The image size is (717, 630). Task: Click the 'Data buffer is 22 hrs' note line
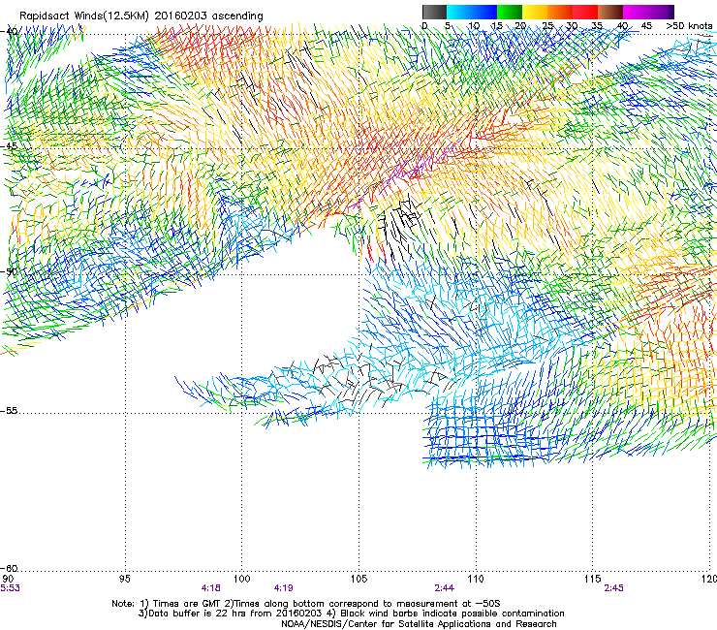click(x=351, y=614)
